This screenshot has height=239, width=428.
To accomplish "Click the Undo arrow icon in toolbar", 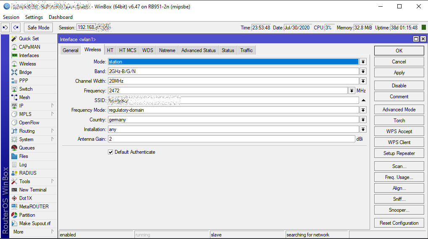I will [x=5, y=28].
